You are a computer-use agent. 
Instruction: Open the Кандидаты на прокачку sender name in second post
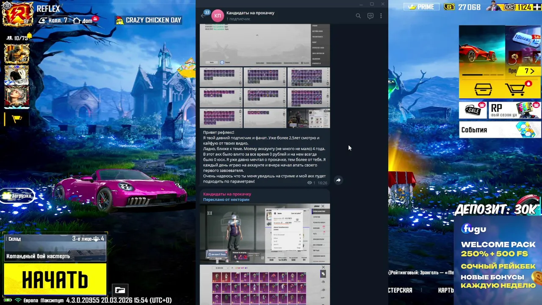click(x=227, y=194)
